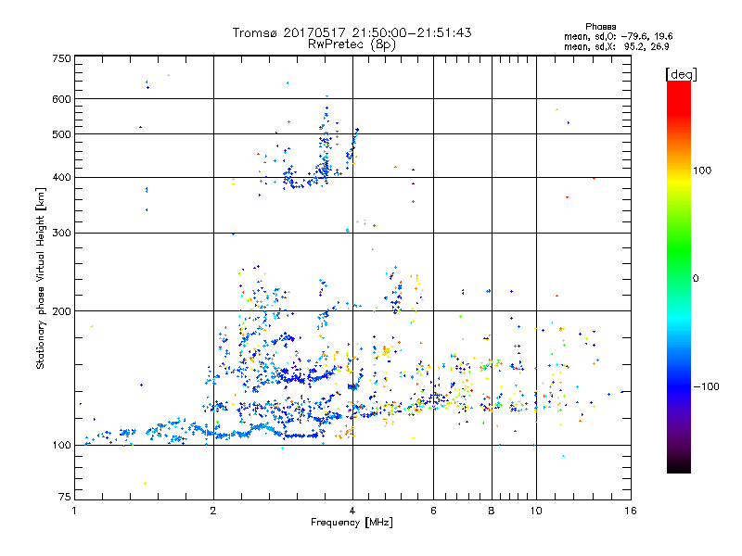
Task: Click the x-axis '2' tick label
Action: click(x=213, y=511)
